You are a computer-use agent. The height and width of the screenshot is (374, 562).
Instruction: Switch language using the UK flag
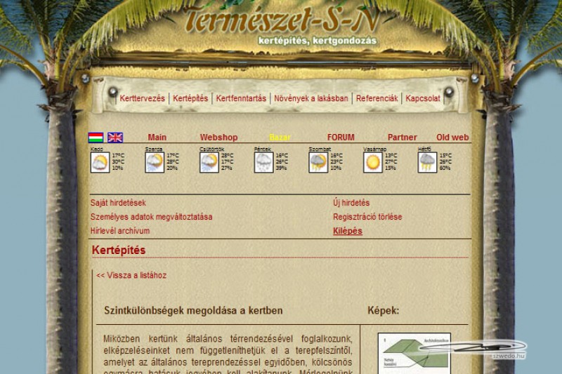pos(115,138)
